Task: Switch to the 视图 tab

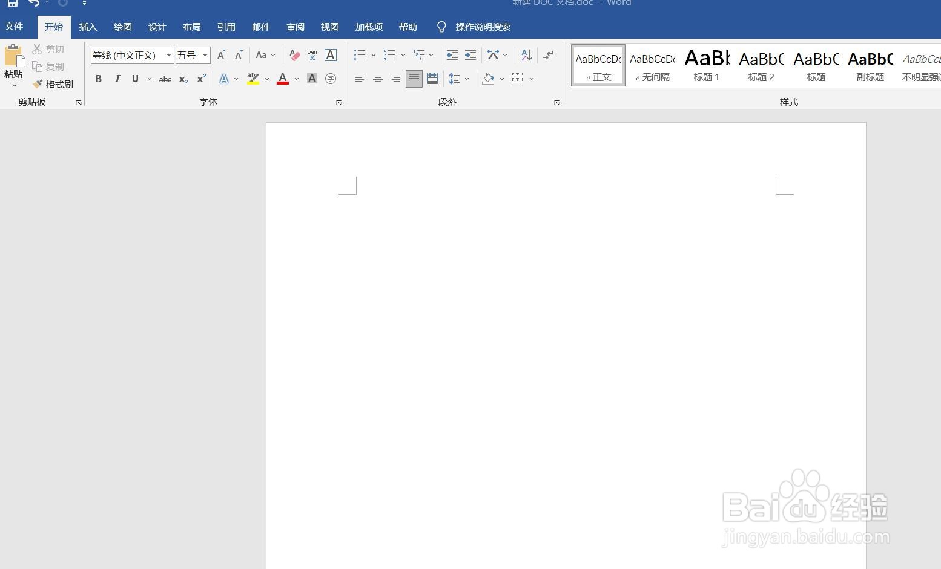Action: 330,27
